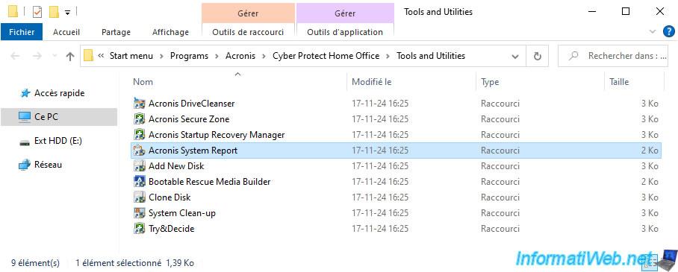The height and width of the screenshot is (272, 678).
Task: Open Accès rapide in the navigation pane
Action: click(59, 93)
